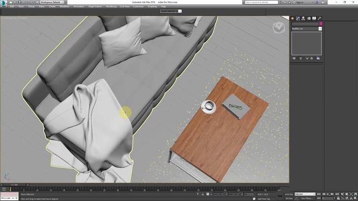Select the Orbit viewport tool
358x201 pixels.
click(x=351, y=199)
